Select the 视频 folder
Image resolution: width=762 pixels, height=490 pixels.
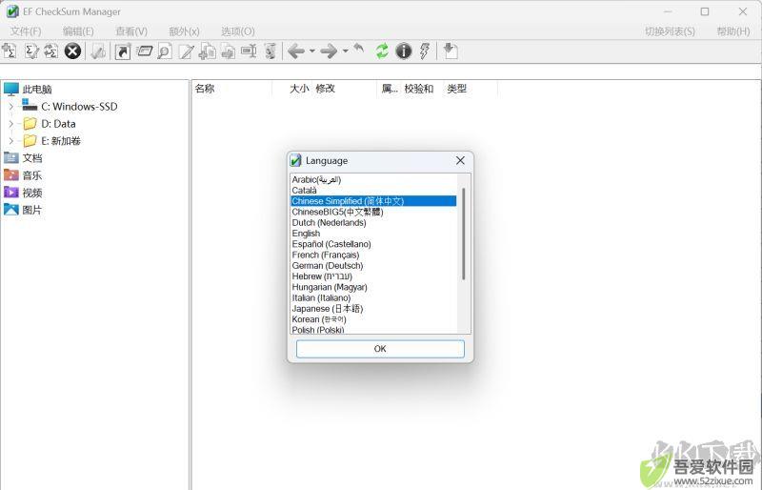pos(32,193)
